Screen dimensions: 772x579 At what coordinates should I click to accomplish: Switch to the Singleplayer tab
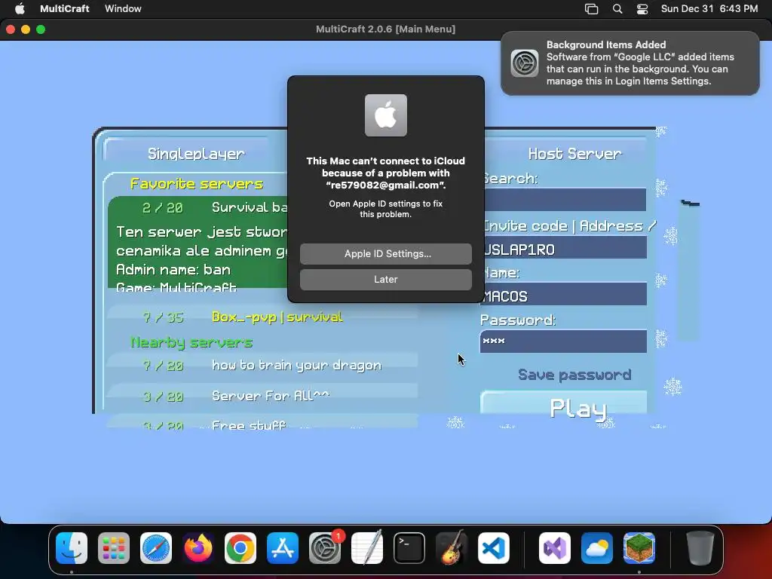pos(196,154)
